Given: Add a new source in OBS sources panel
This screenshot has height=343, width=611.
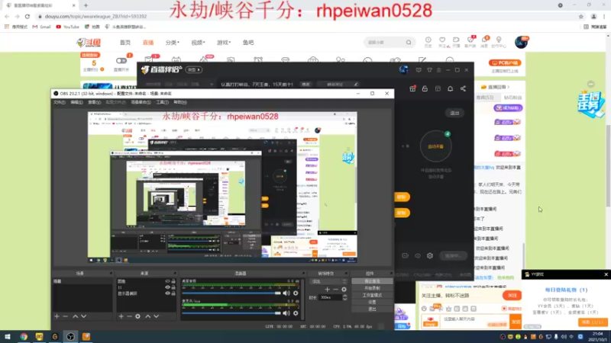Looking at the screenshot, I should point(121,316).
